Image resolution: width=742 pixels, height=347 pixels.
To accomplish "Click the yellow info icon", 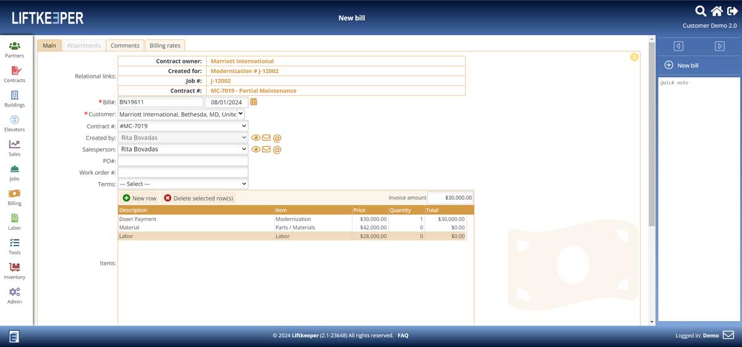I will (x=634, y=57).
